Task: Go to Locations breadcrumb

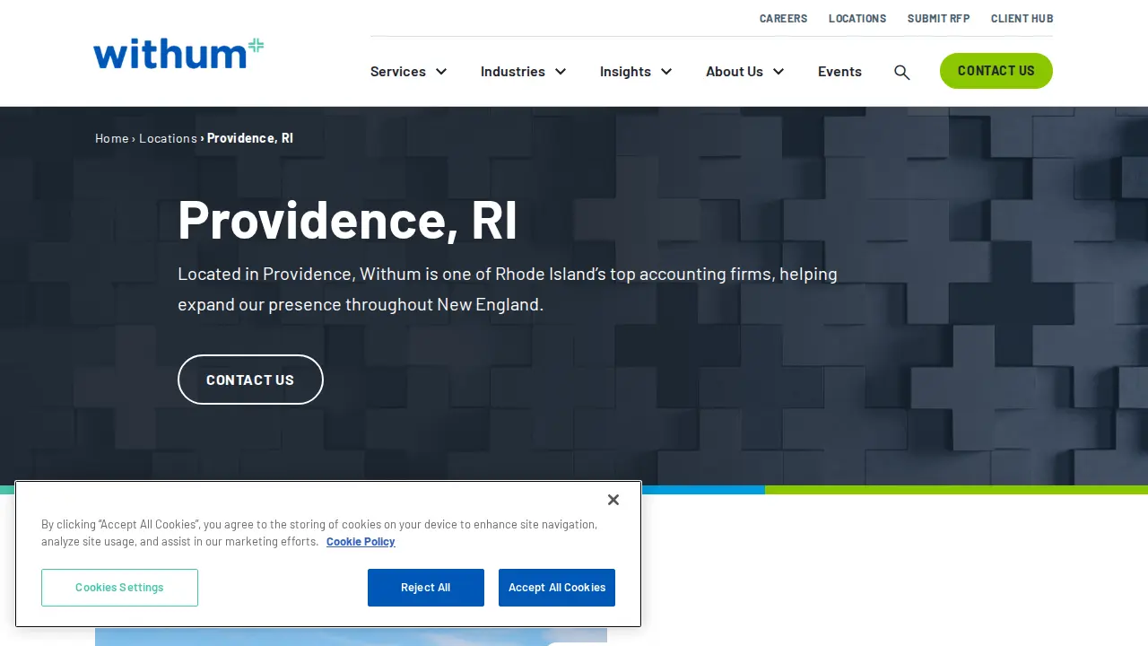Action: (x=168, y=138)
